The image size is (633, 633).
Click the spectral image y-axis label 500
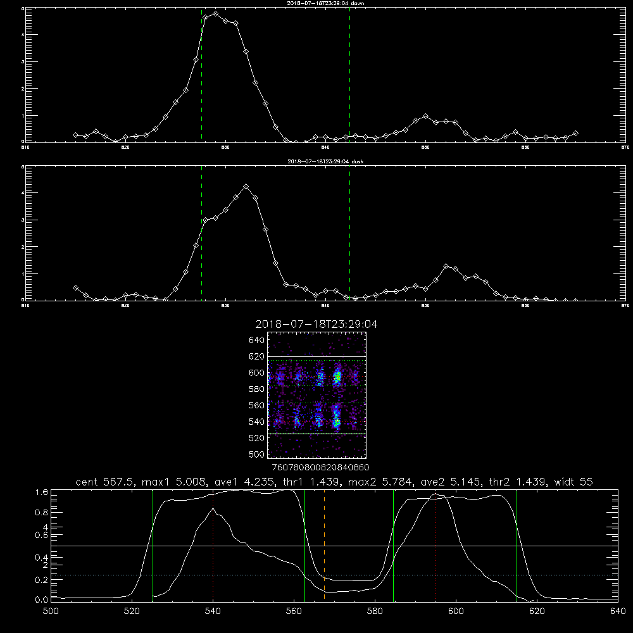click(256, 454)
